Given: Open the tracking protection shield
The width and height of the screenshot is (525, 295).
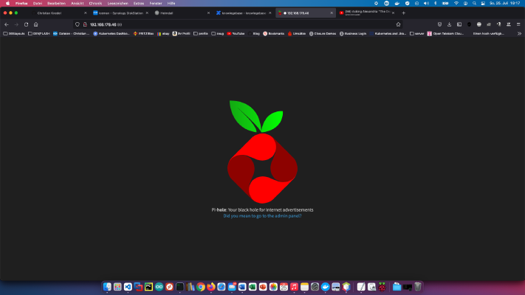Looking at the screenshot, I should [x=78, y=24].
